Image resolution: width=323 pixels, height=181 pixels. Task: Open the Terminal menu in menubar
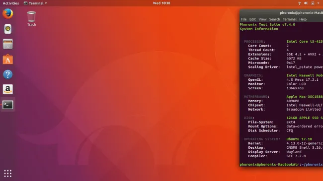click(289, 19)
